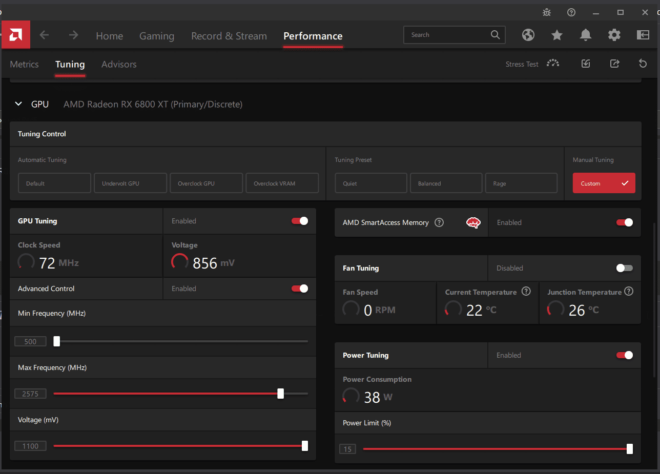This screenshot has width=660, height=474.
Task: Click the Voltage (mV) slider handle
Action: (305, 446)
